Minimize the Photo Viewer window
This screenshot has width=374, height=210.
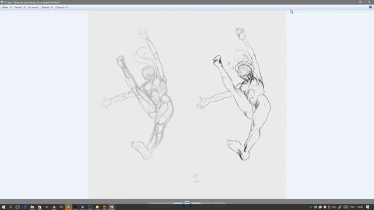(352, 2)
